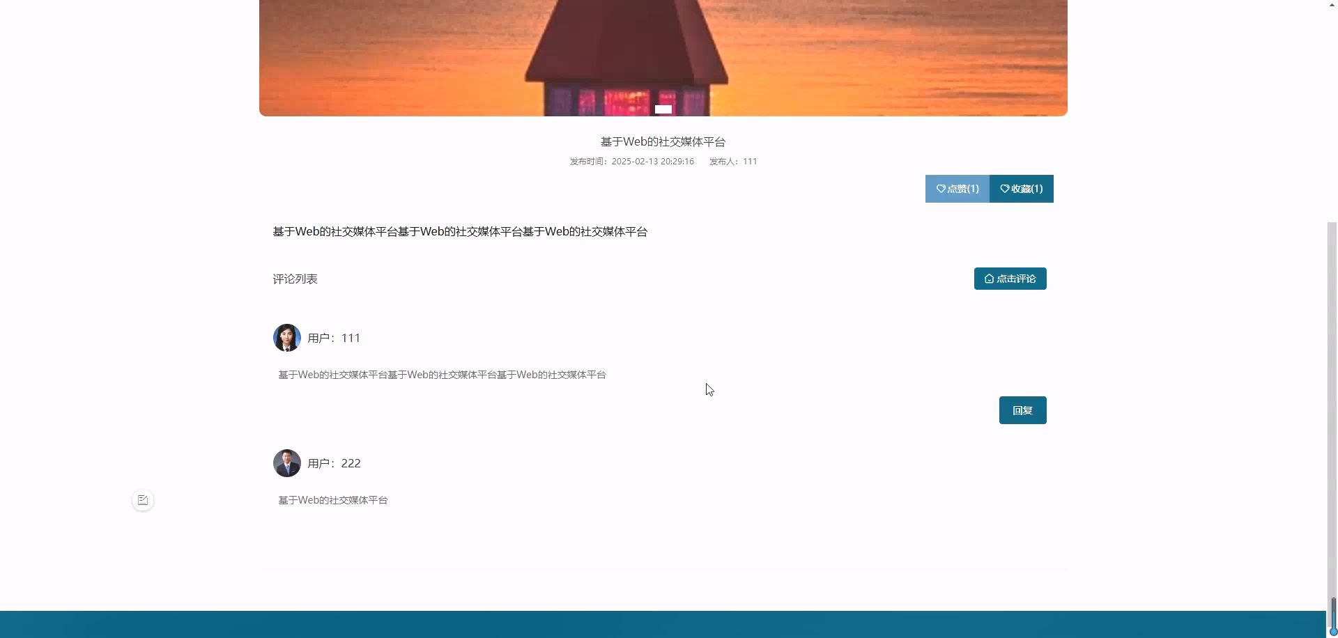Screen dimensions: 1338x638
Task: Click user 111's avatar picture
Action: pos(287,338)
